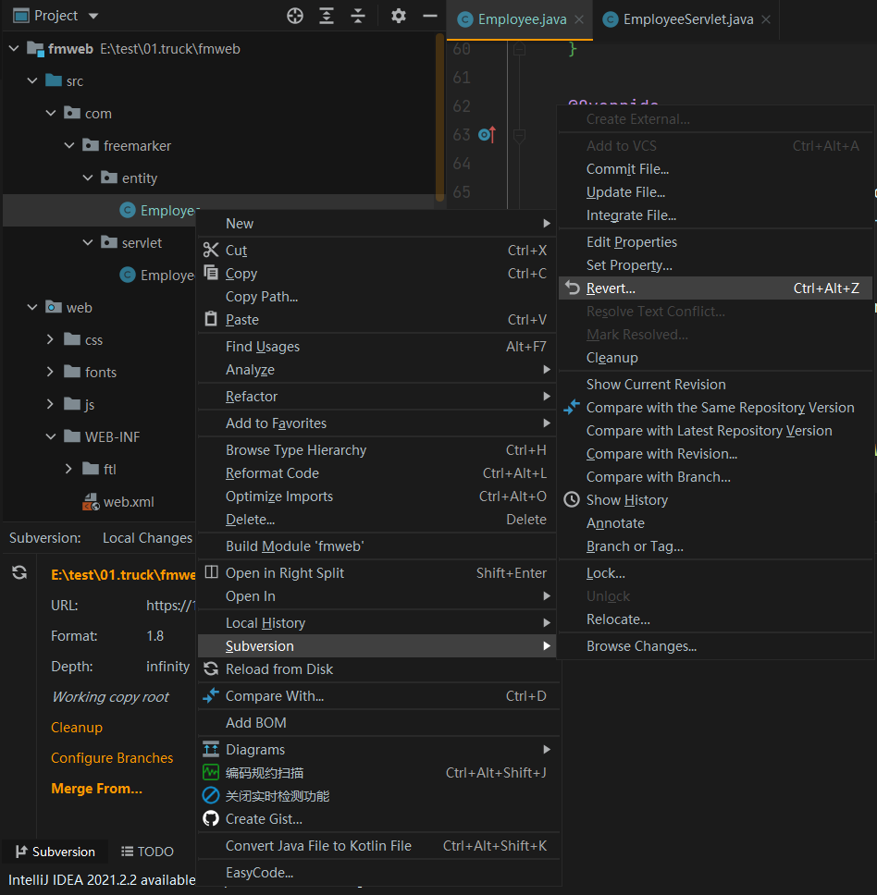The image size is (877, 895).
Task: Expand the fonts folder
Action: (x=50, y=372)
